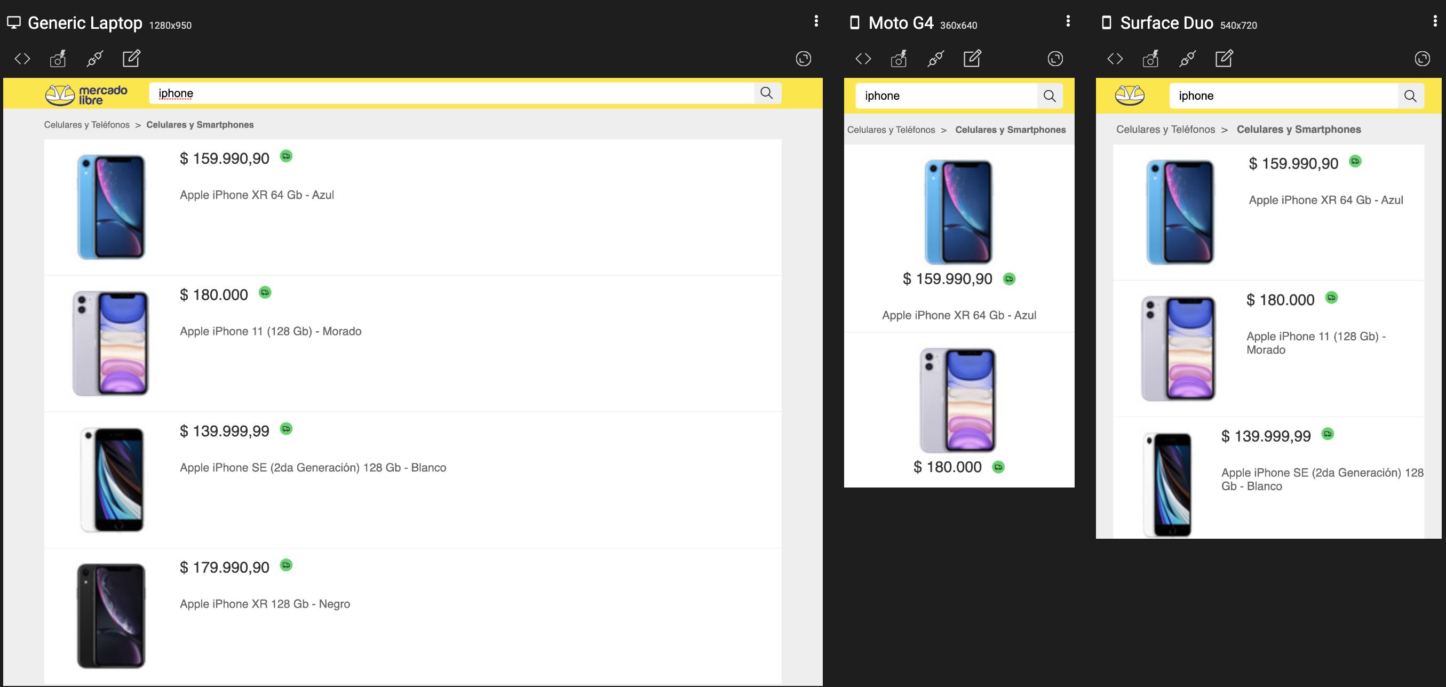Click iPhone SE Blanco thumbnail in Surface Duo
This screenshot has width=1446, height=687.
1167,485
